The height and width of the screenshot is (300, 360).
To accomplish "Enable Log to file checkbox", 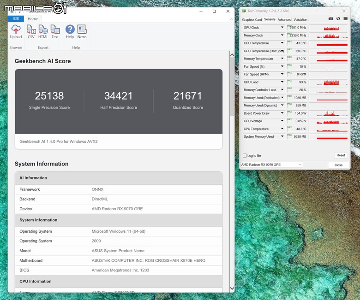I will 245,156.
